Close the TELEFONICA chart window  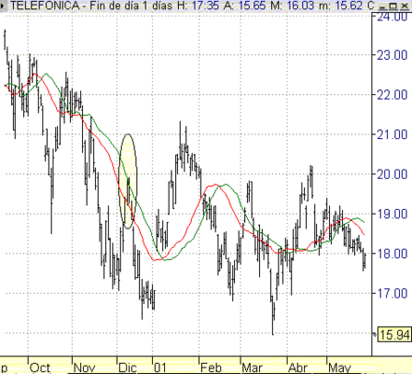pyautogui.click(x=404, y=6)
